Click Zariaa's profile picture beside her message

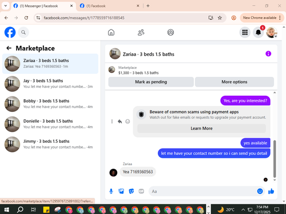(x=113, y=173)
